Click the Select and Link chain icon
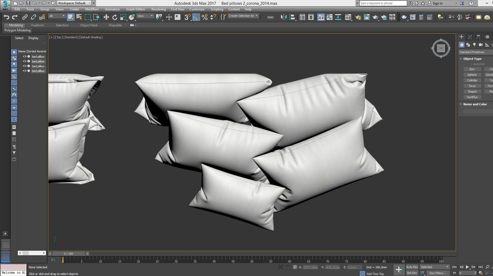The image size is (493, 276). [25, 17]
